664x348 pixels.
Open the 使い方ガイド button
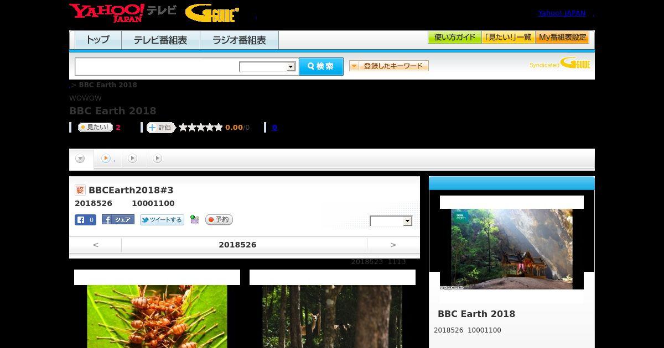[x=454, y=38]
